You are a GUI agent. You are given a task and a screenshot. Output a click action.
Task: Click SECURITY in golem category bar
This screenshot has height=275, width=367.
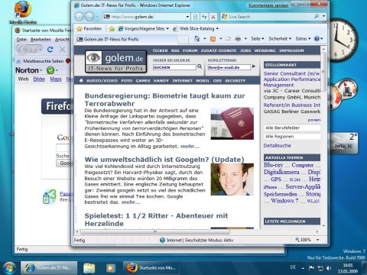[235, 81]
